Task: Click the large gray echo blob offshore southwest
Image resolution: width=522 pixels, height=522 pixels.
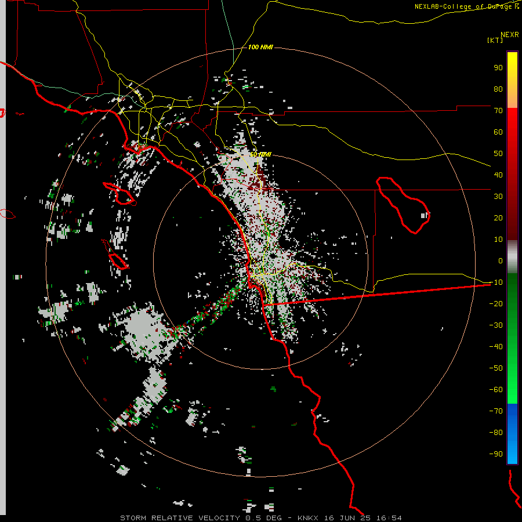Action: pyautogui.click(x=147, y=335)
